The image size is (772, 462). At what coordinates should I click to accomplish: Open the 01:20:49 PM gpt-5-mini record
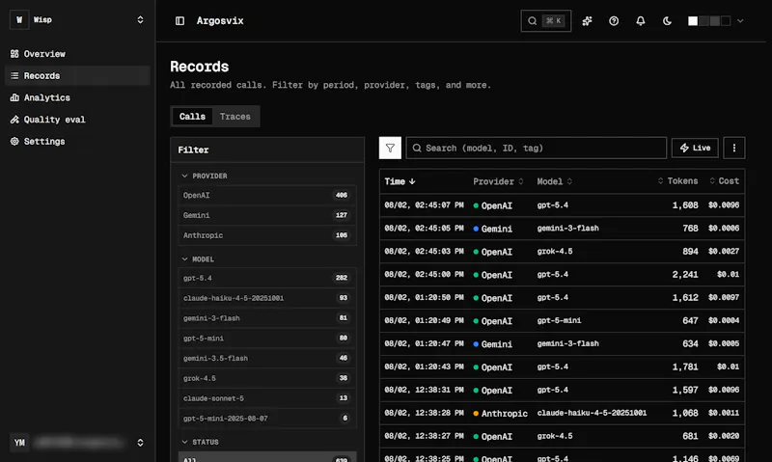(x=562, y=321)
